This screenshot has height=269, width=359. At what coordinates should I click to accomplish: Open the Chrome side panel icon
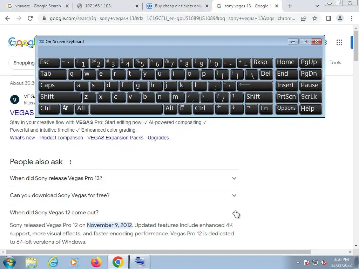pos(329,18)
